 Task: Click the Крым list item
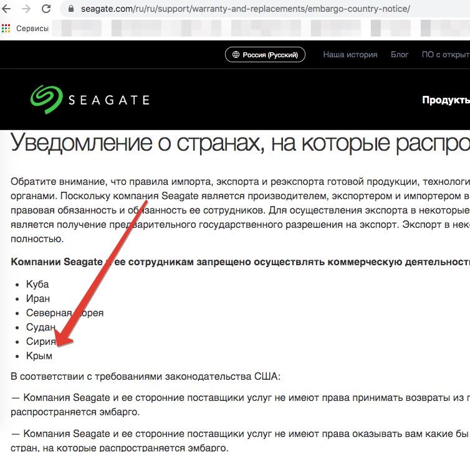(x=39, y=356)
